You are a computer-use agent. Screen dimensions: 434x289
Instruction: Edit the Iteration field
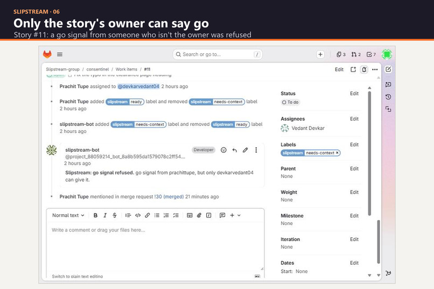coord(354,239)
